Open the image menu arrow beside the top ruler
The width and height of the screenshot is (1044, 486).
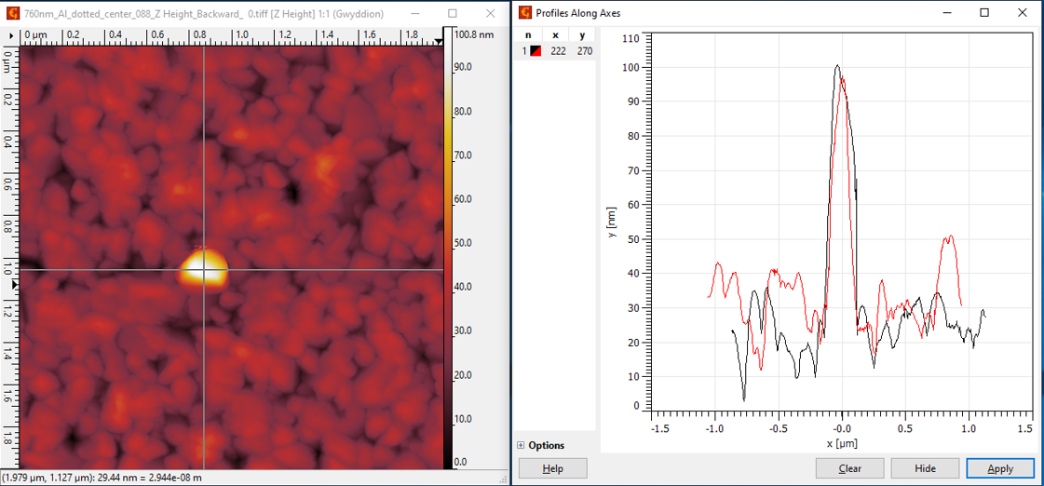[x=11, y=35]
